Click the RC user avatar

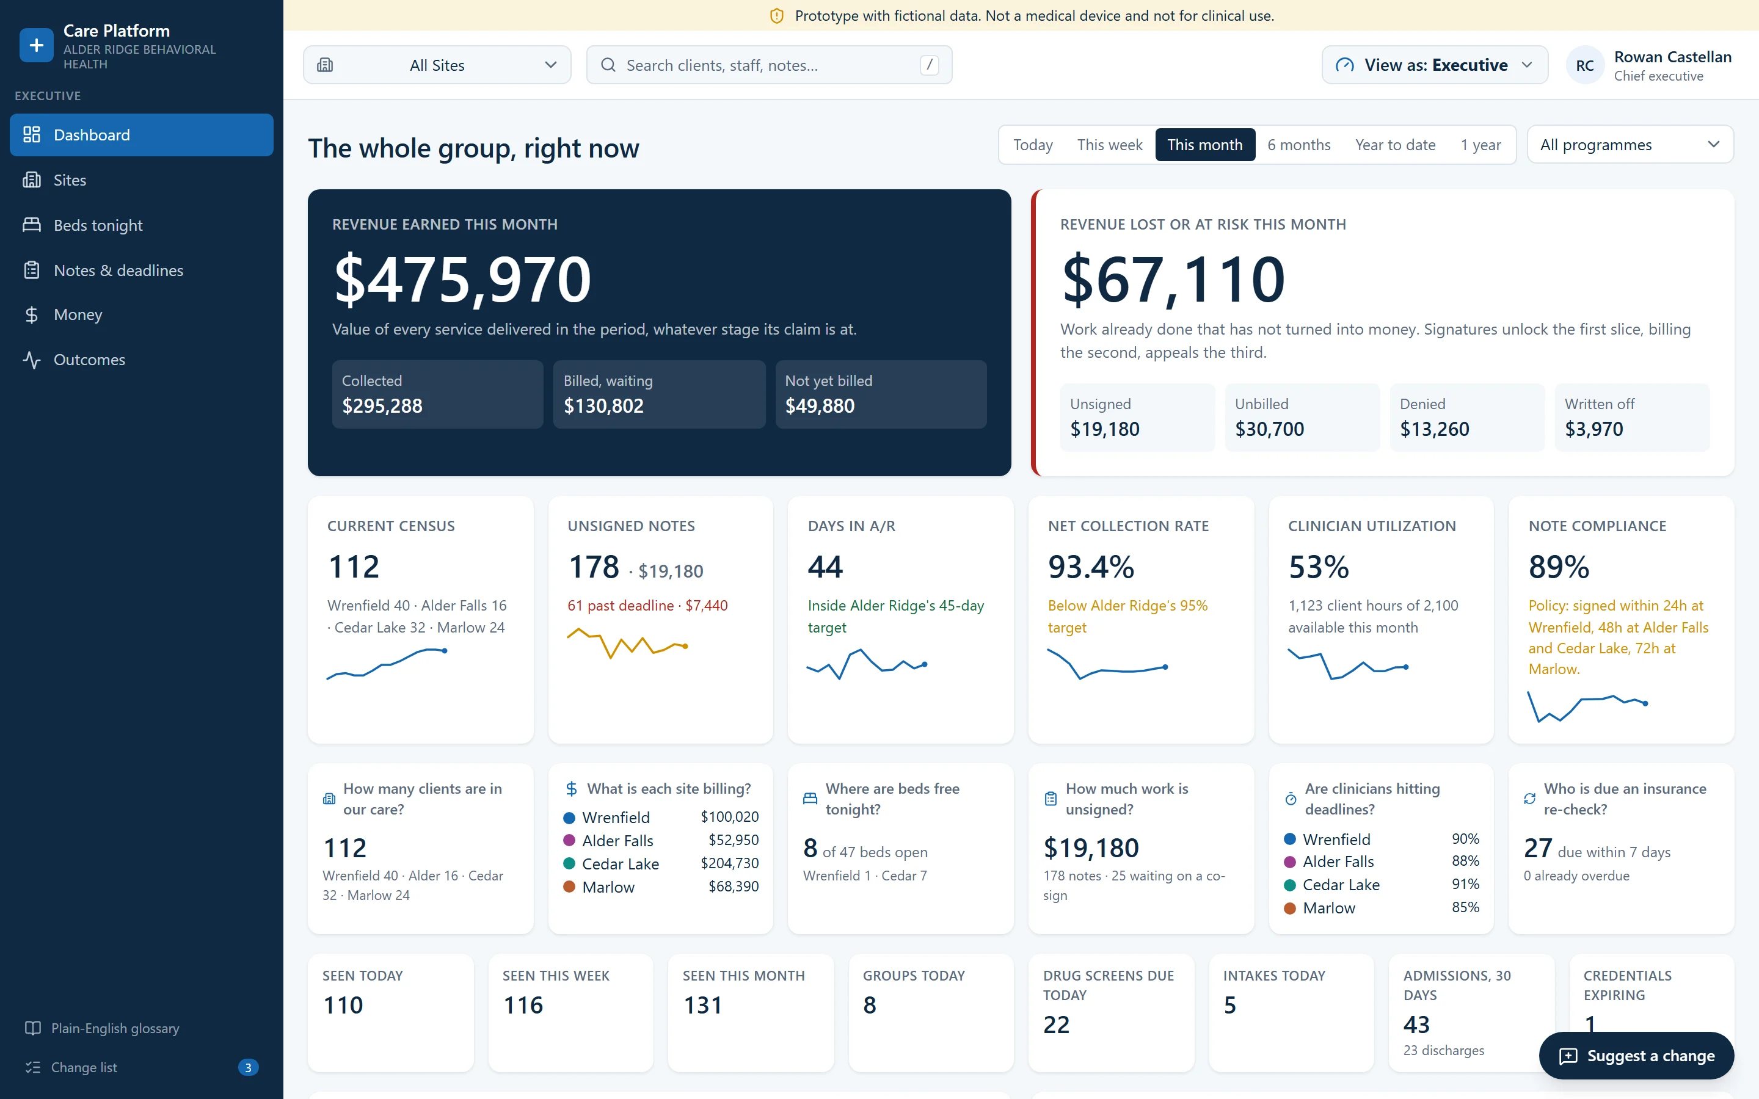click(1584, 65)
